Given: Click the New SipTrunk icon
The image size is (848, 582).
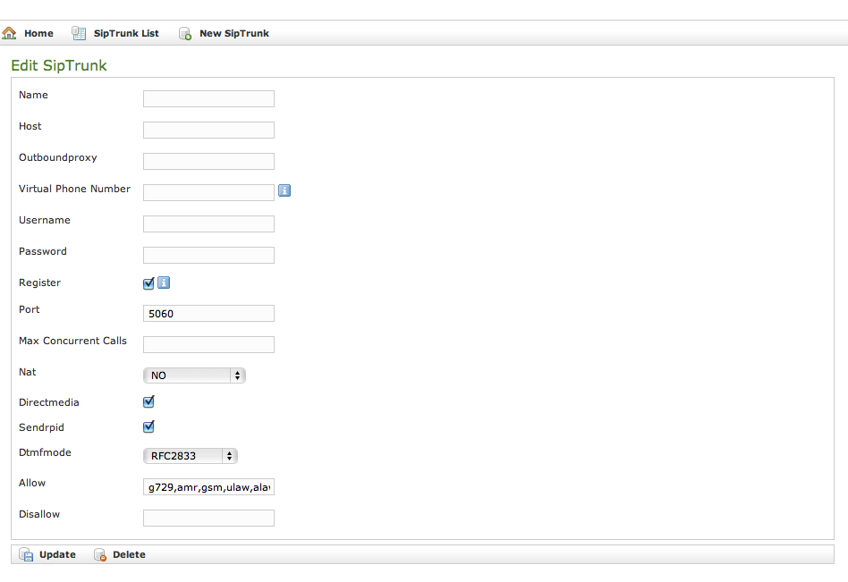Looking at the screenshot, I should [185, 34].
